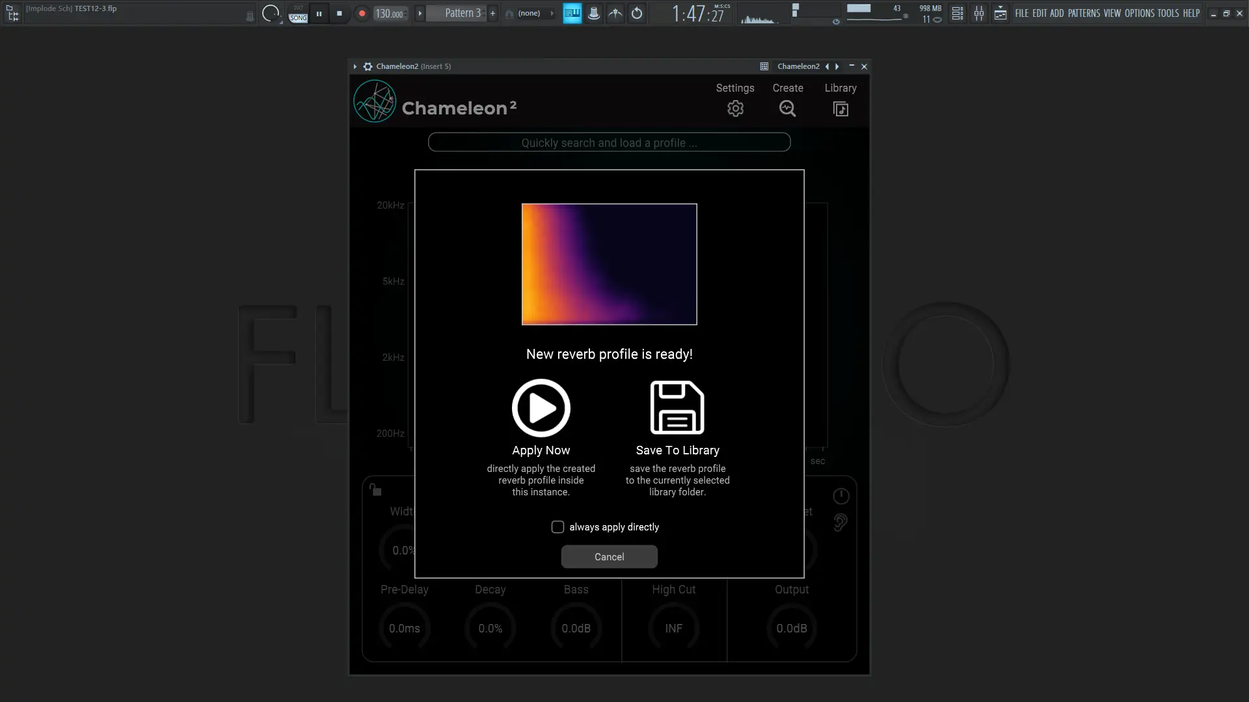This screenshot has width=1249, height=702.
Task: Open the PATTERNS menu
Action: (x=1084, y=13)
